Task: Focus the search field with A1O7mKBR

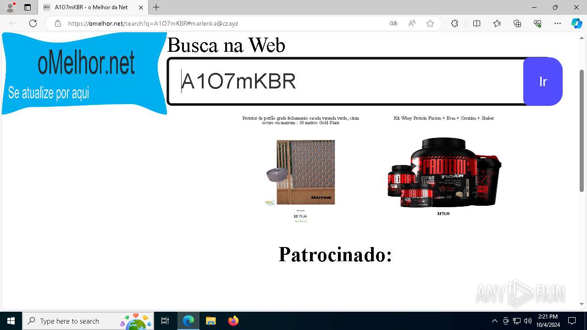Action: [x=346, y=82]
